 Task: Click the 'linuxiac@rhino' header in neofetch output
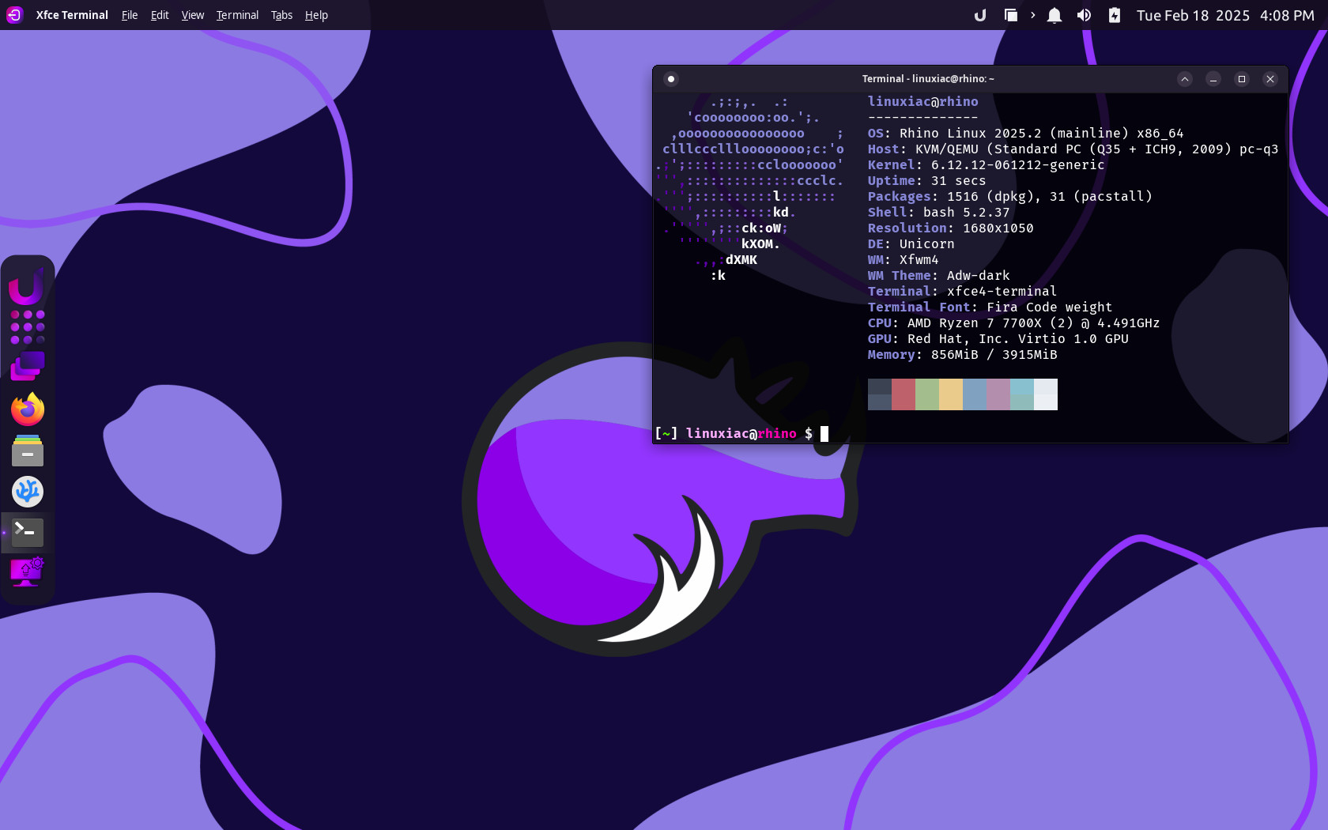pos(922,101)
